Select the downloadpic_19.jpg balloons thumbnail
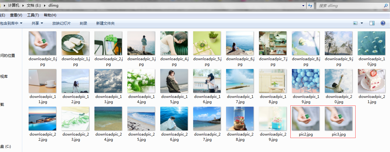The height and width of the screenshot is (152, 390). click(x=306, y=81)
